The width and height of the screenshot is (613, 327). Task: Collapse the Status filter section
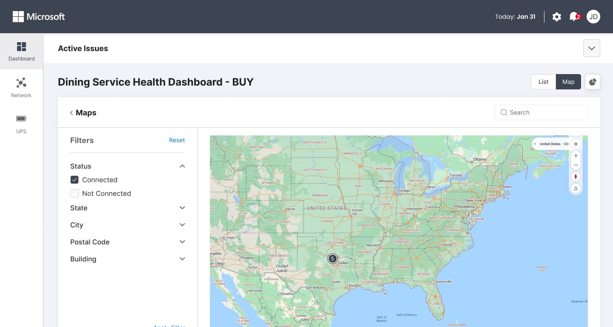click(x=182, y=166)
